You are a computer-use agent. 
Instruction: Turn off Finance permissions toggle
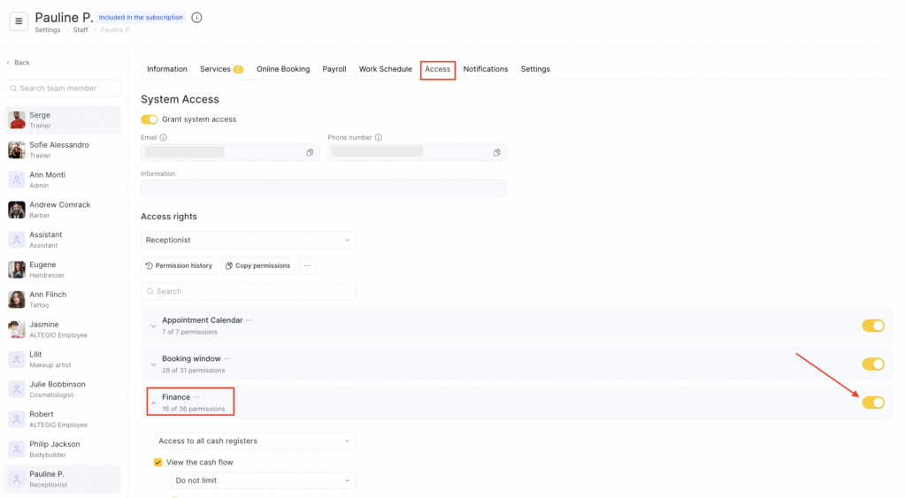(x=872, y=402)
